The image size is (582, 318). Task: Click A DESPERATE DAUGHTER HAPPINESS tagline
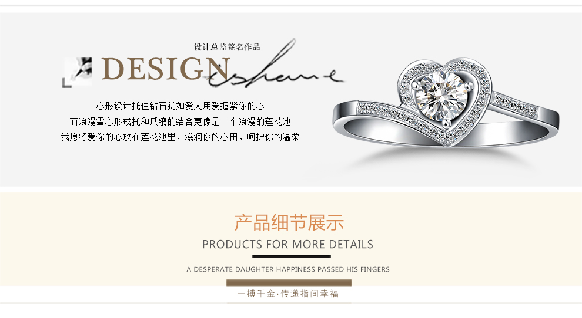click(288, 269)
